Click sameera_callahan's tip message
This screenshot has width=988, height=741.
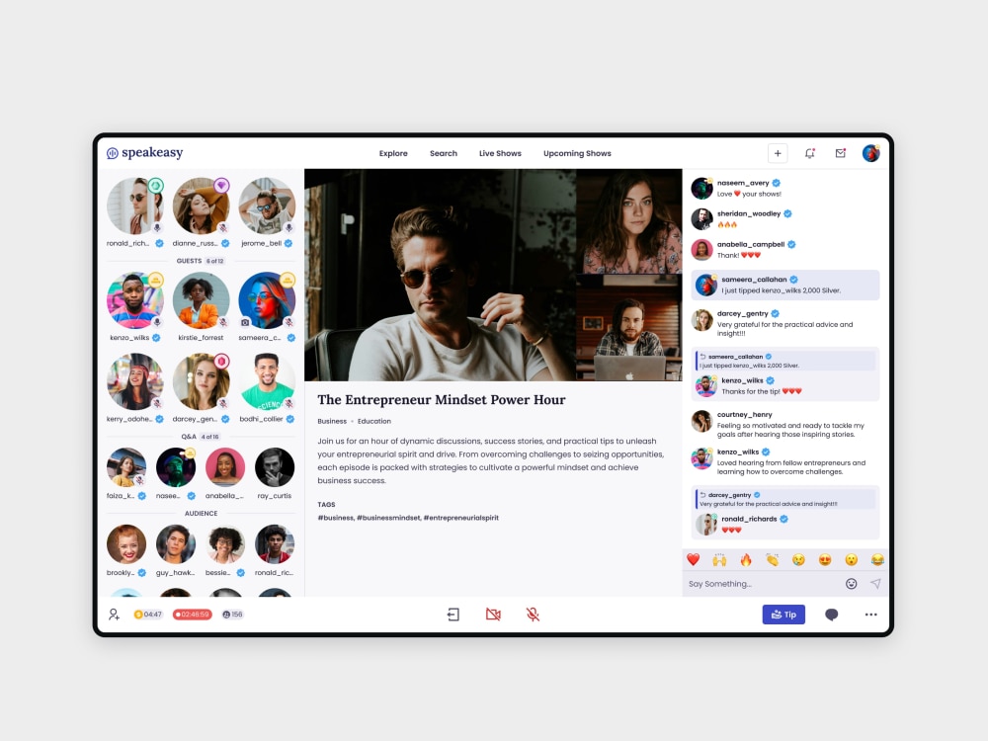[785, 285]
